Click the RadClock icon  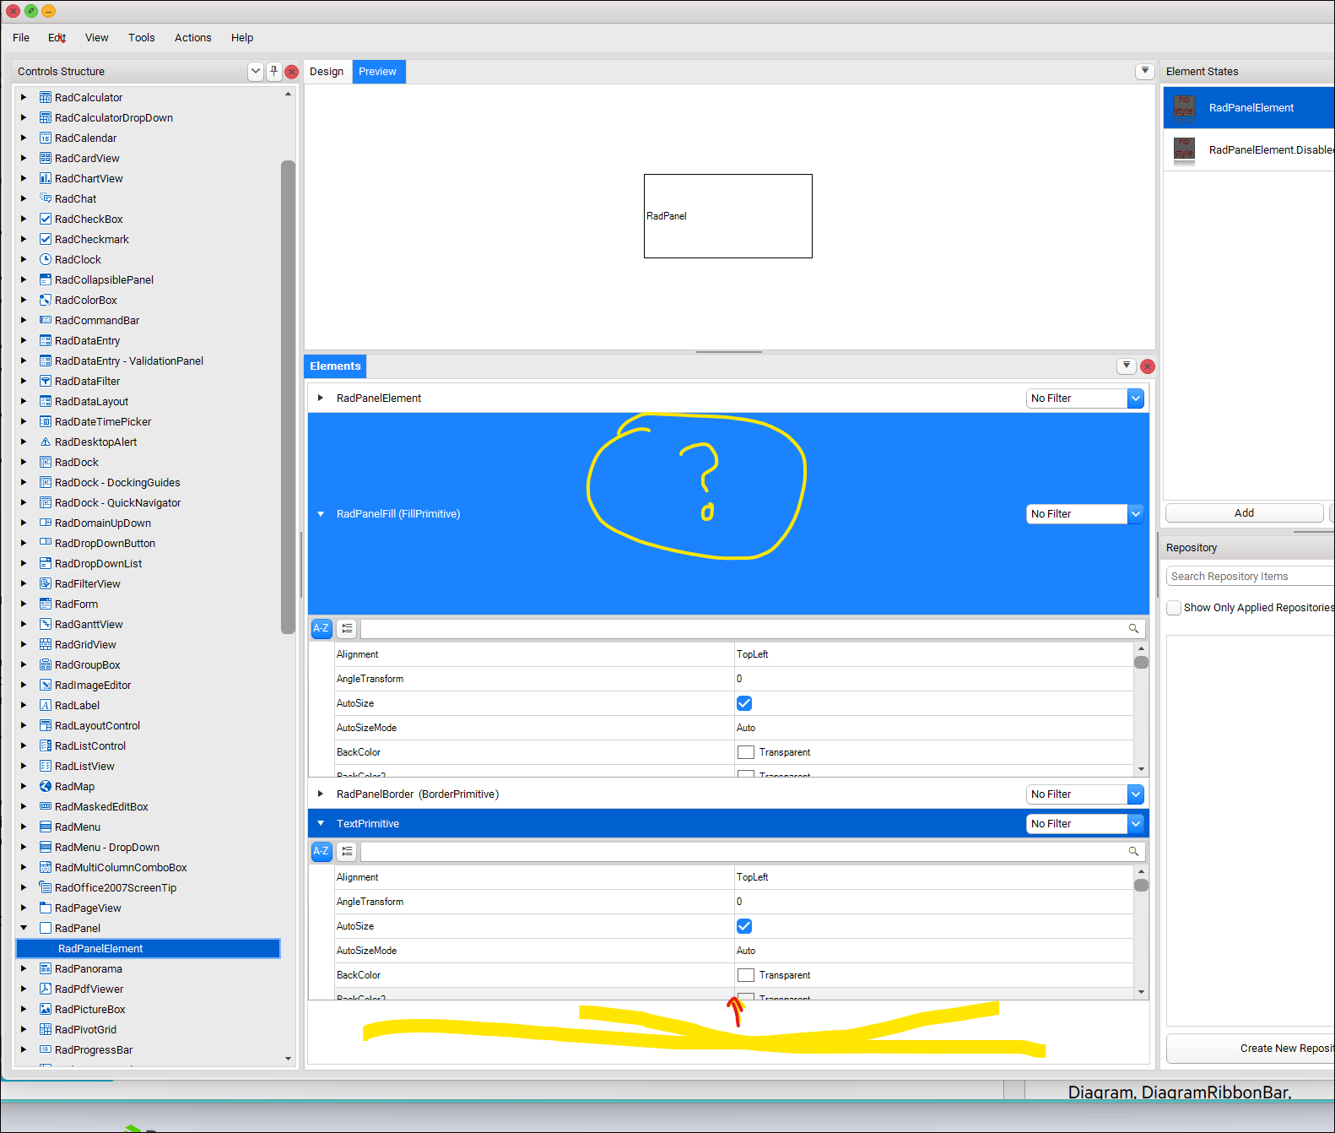46,259
